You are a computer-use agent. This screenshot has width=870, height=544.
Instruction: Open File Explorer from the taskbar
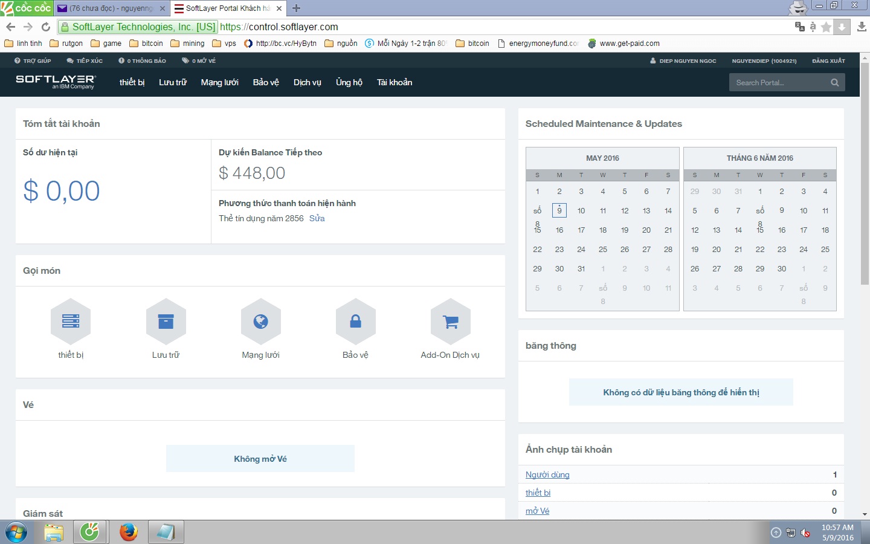[54, 533]
